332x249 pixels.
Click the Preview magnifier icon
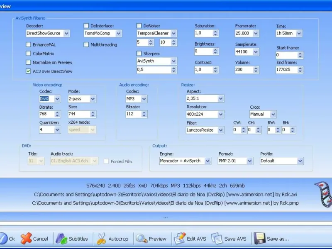coord(142,239)
